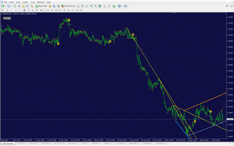Click the M30 timeframe button
This screenshot has height=146, width=234.
pos(60,10)
